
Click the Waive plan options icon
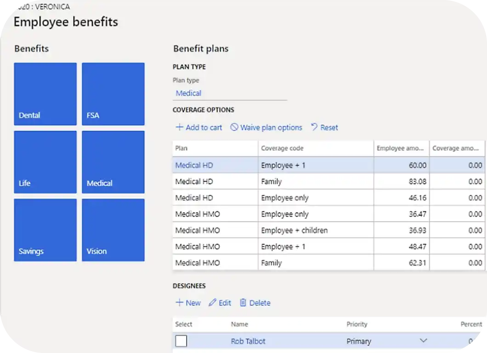[234, 127]
